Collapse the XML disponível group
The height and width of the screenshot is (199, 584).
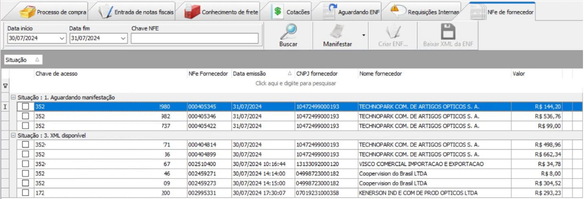[13, 135]
